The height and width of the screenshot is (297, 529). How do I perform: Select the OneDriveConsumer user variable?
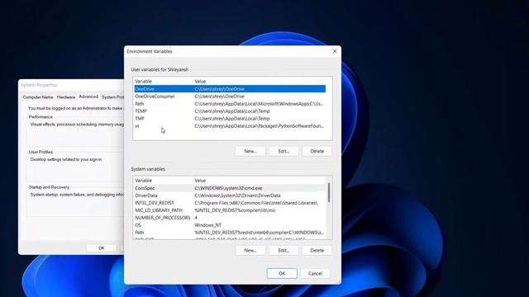[230, 97]
